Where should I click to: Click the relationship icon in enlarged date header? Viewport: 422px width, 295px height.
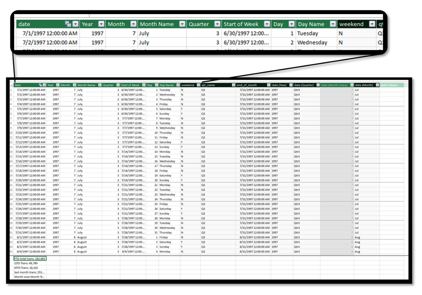click(x=68, y=24)
